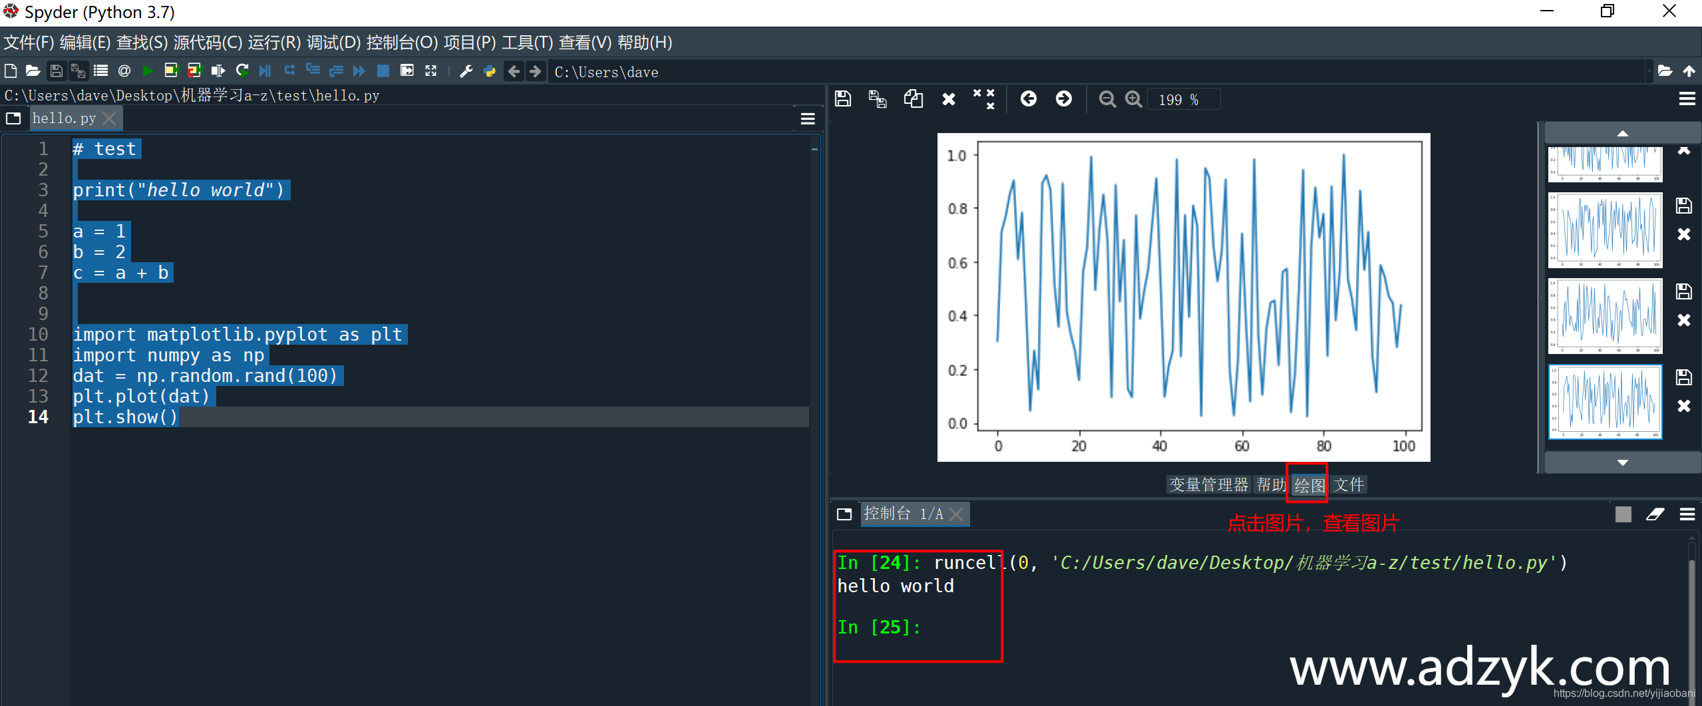
Task: Save the currently selected plot thumbnail
Action: pos(1683,377)
